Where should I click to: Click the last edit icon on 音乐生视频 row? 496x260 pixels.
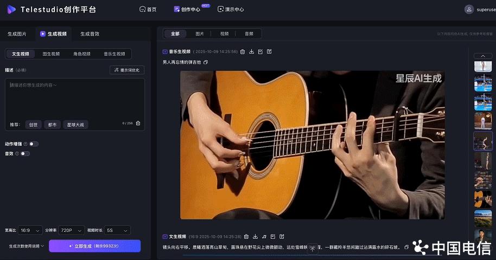coord(269,51)
